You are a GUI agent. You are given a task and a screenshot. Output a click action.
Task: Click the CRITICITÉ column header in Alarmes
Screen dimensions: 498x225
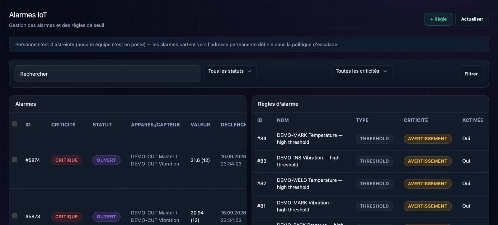(63, 125)
